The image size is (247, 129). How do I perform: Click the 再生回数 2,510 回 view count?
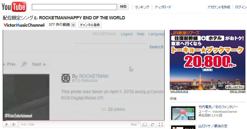[210, 116]
